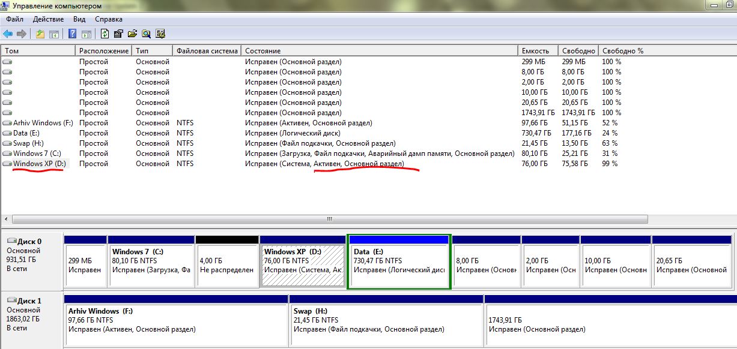Click the volume list horizontal scrollbar thumb
The image size is (737, 349).
329,219
